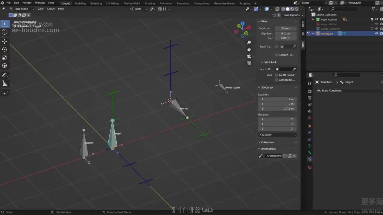Open the View Layer properties tab

pyautogui.click(x=310, y=105)
